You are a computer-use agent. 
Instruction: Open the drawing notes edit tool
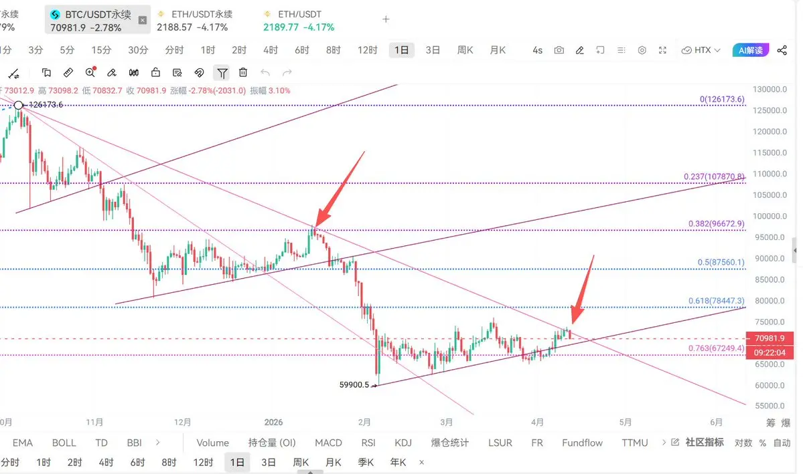point(177,73)
